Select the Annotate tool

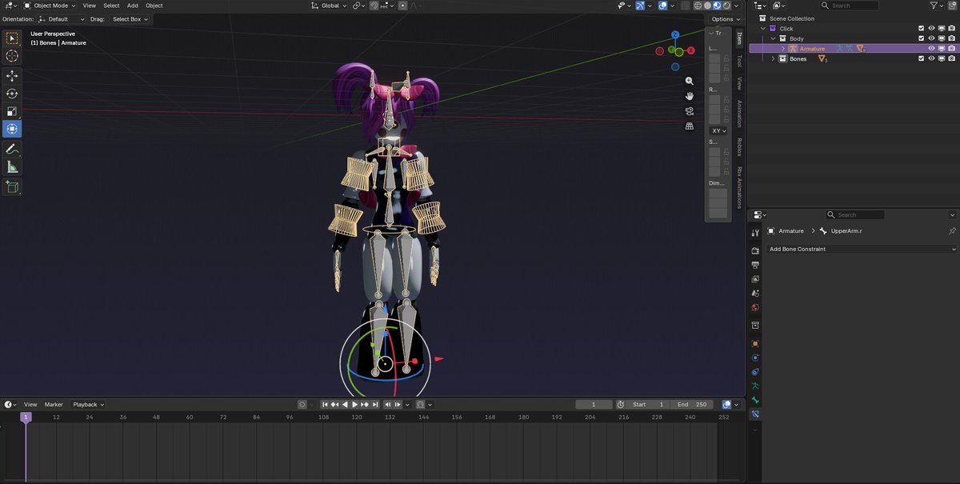pos(12,150)
